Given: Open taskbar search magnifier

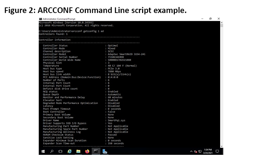Looking at the screenshot, I should pos(52,151).
